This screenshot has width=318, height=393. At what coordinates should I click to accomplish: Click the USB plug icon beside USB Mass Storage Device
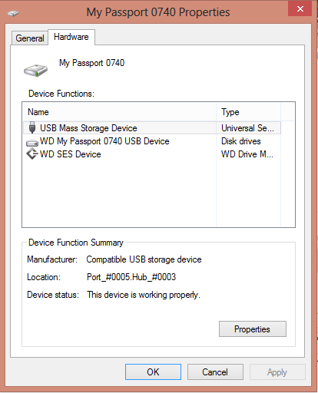32,127
